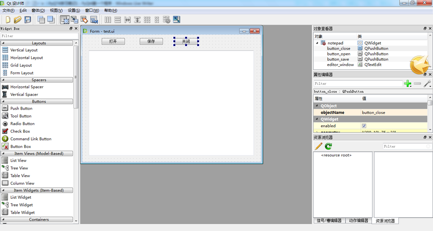Collapse the QWidget property group
This screenshot has width=433, height=231.
click(317, 119)
